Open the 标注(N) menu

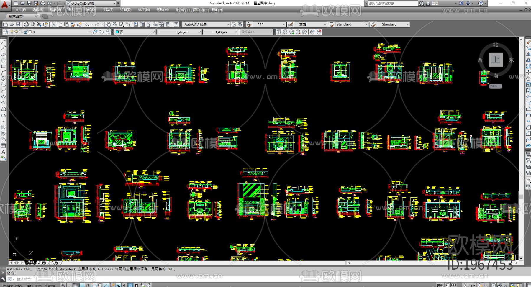[x=144, y=10]
